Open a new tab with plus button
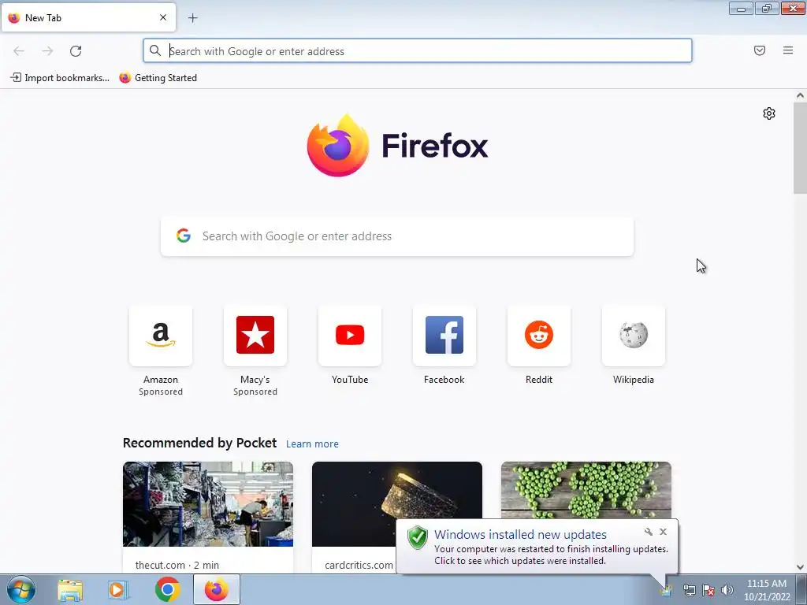The width and height of the screenshot is (807, 605). tap(192, 18)
